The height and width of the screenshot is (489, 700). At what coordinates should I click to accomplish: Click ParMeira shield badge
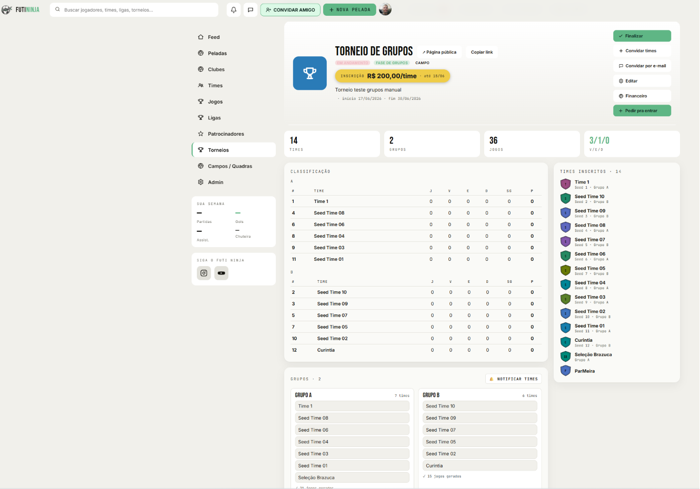566,371
